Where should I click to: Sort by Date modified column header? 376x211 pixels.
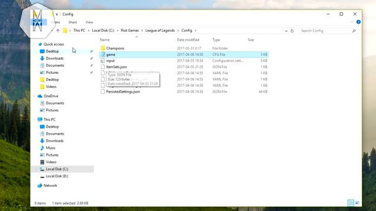pos(188,40)
